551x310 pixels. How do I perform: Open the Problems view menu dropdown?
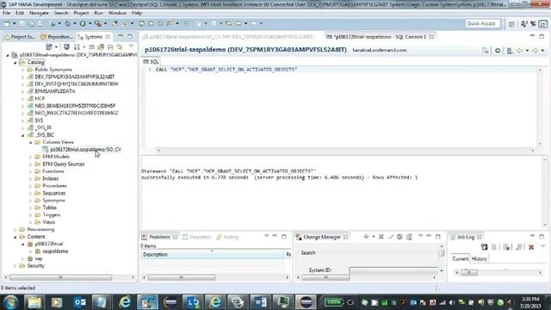point(266,237)
